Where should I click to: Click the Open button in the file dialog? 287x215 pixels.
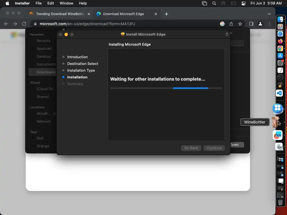(x=237, y=145)
